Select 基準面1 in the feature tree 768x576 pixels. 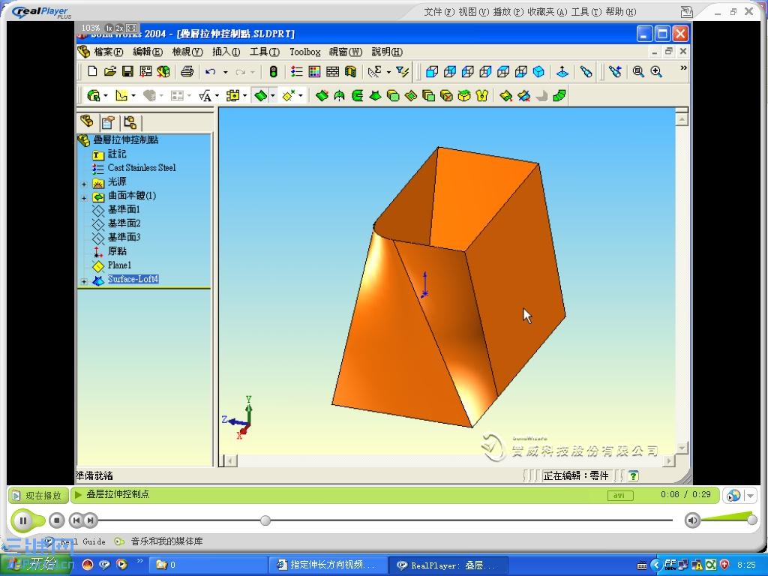(x=124, y=210)
